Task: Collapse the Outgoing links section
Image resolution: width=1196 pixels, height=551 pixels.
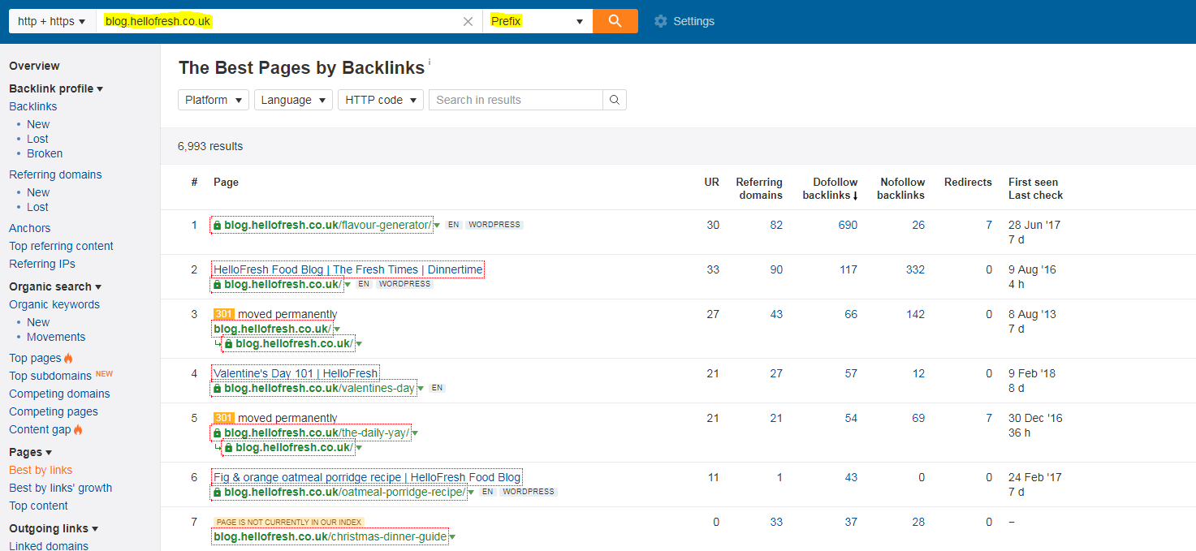Action: coord(54,528)
